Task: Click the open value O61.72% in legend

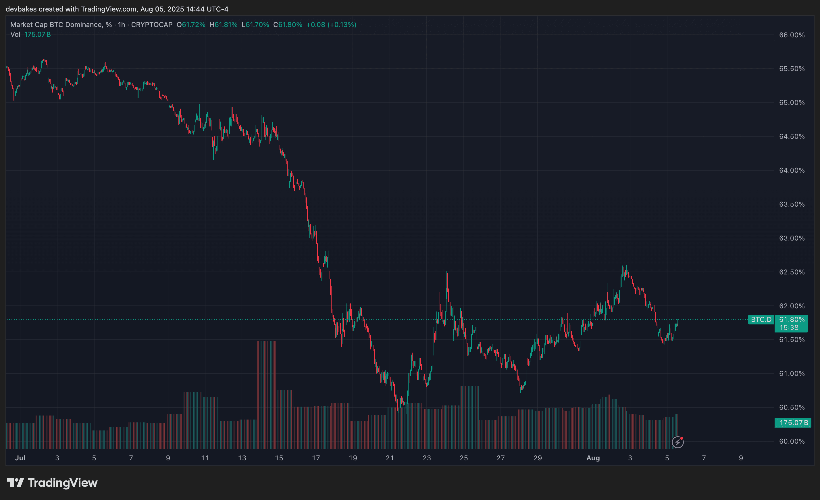Action: coord(191,25)
